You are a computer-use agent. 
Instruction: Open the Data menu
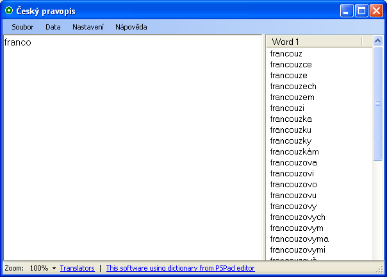53,27
